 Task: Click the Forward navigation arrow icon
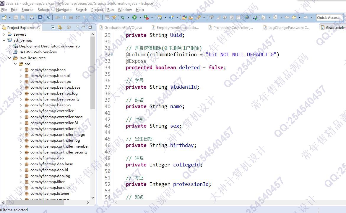[306, 17]
